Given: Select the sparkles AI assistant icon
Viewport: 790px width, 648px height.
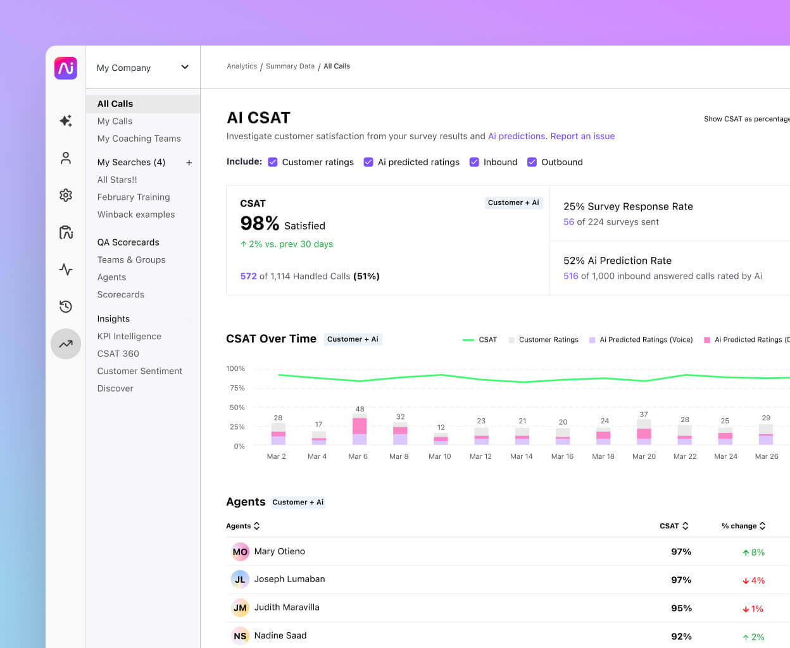Looking at the screenshot, I should click(x=66, y=121).
